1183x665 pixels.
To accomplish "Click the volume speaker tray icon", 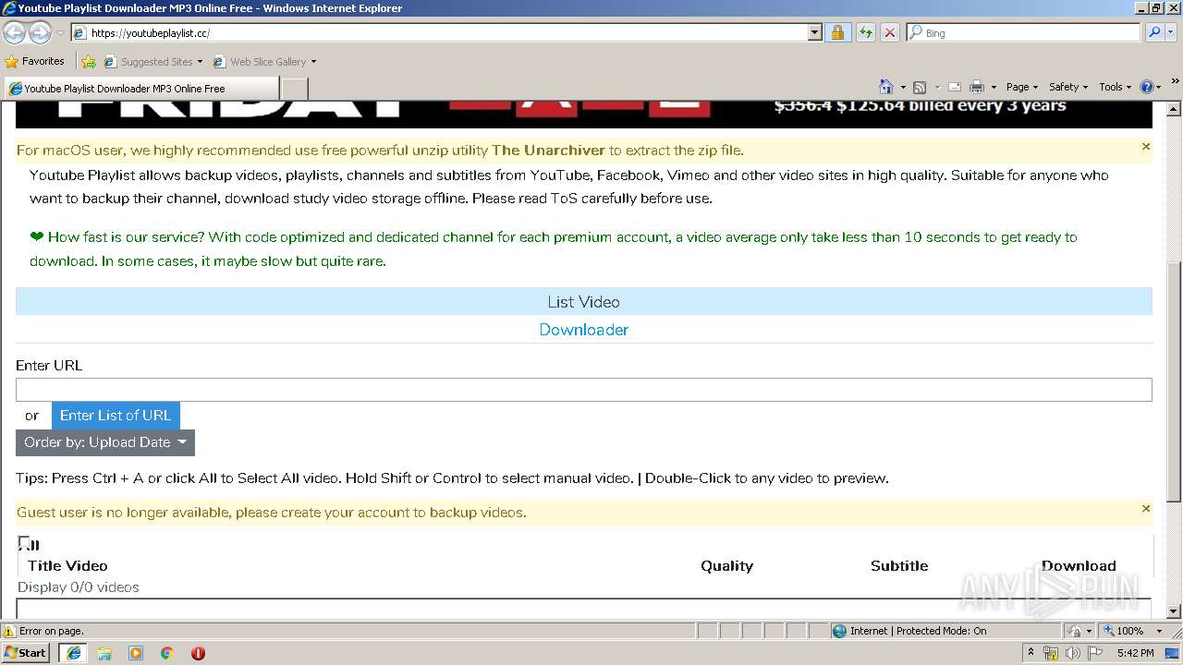I will 1072,653.
